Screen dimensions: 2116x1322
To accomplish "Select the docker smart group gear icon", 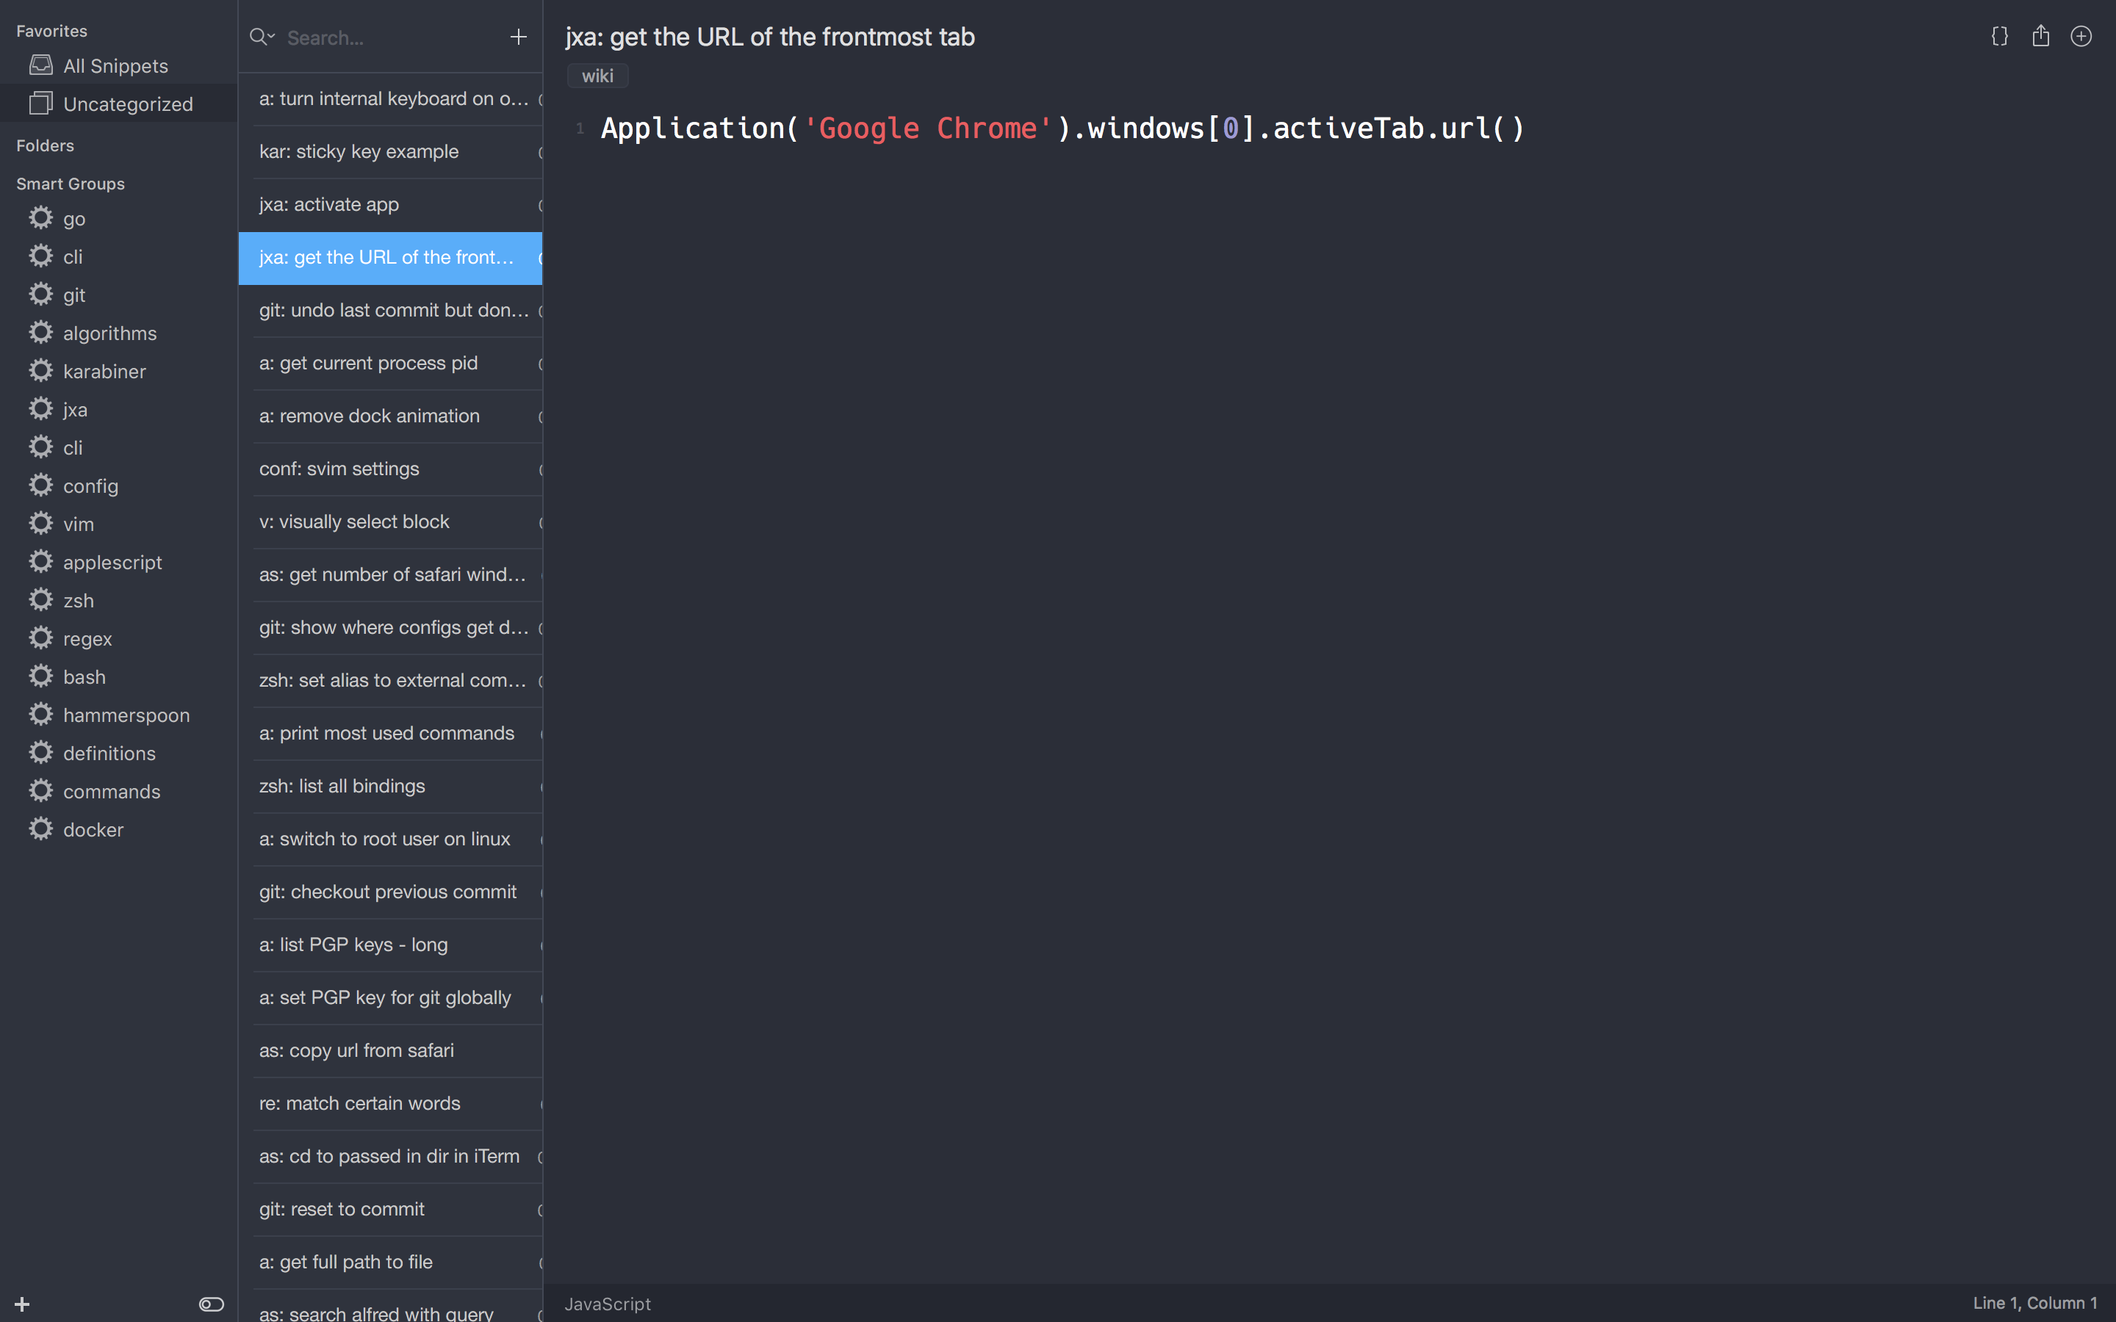I will click(40, 829).
